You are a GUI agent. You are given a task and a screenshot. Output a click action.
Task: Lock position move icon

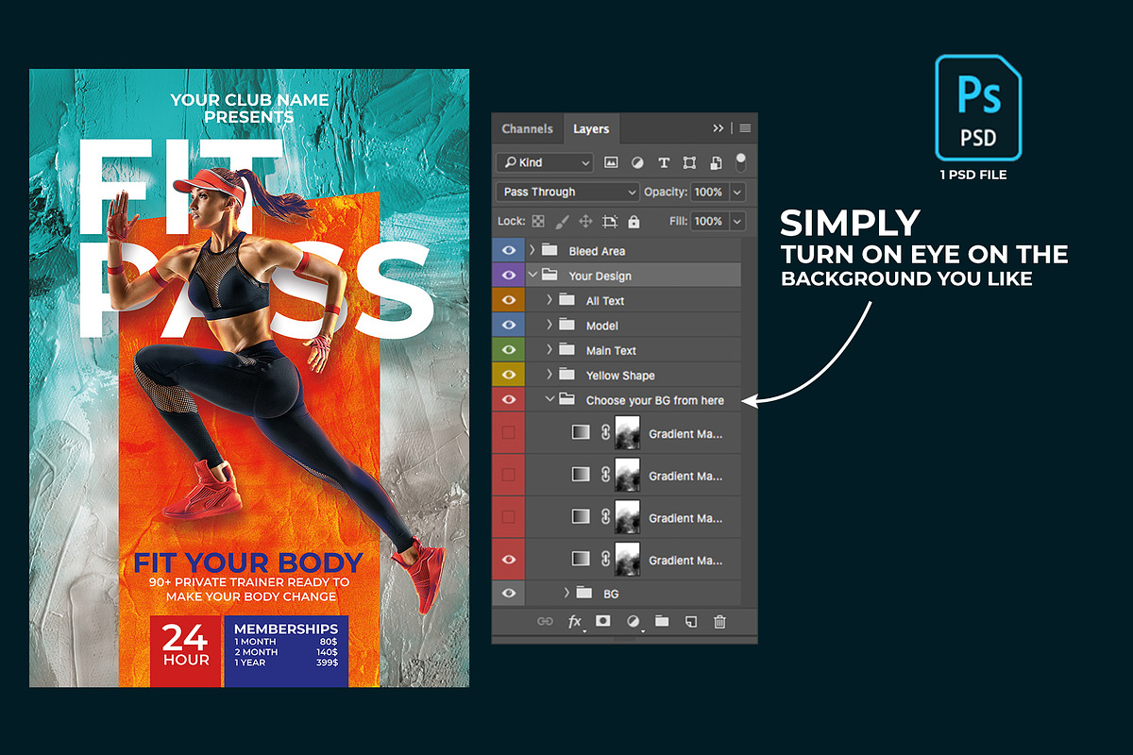[585, 222]
